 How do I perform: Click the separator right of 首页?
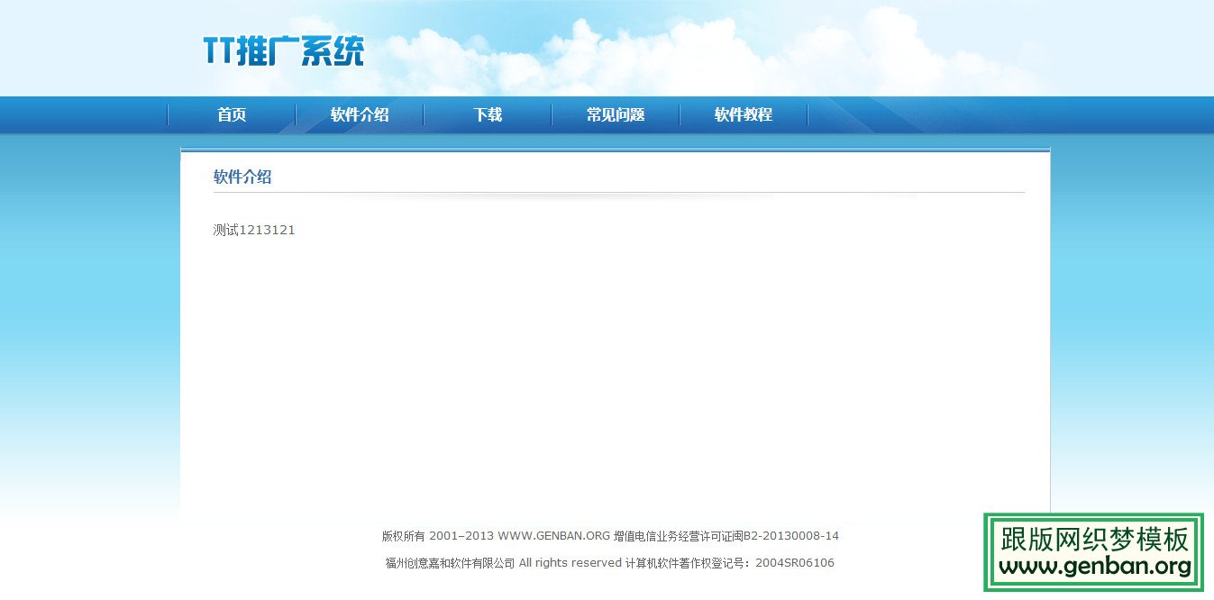tap(295, 114)
